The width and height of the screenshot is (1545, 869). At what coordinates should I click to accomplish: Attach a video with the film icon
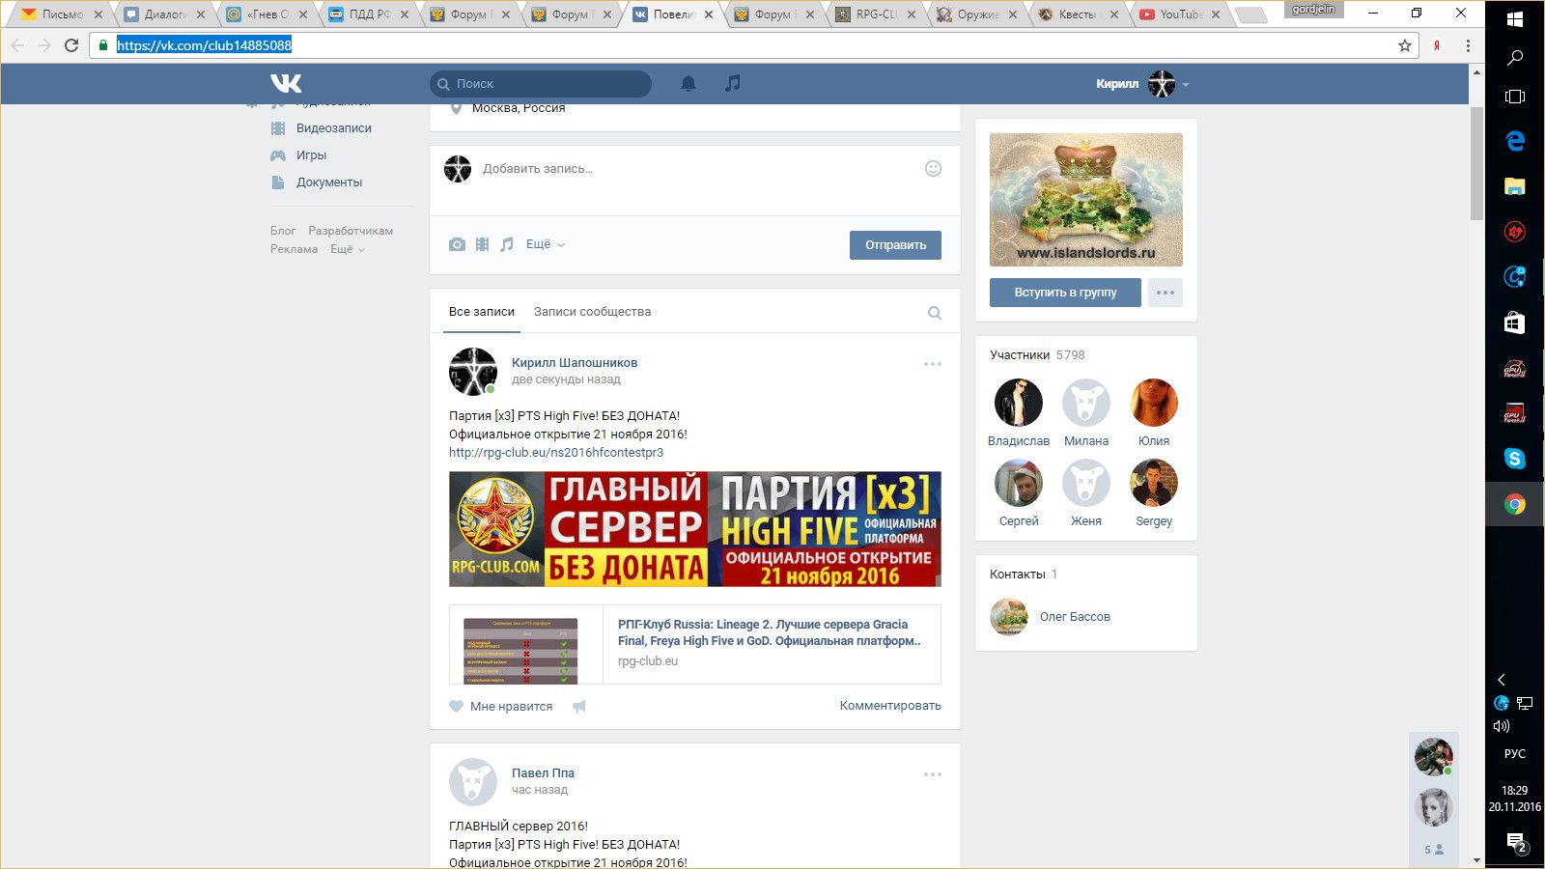482,245
